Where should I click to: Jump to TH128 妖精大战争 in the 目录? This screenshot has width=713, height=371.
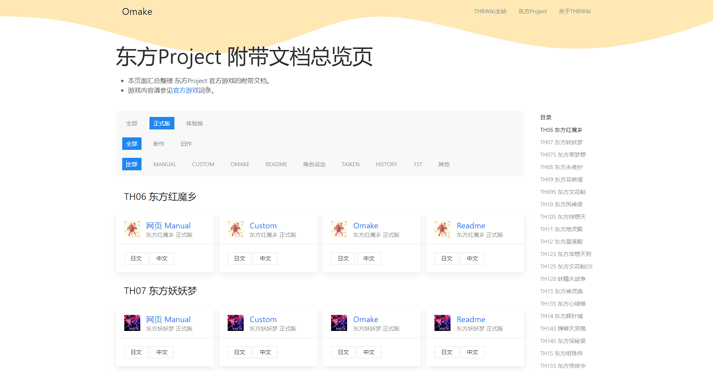click(563, 279)
